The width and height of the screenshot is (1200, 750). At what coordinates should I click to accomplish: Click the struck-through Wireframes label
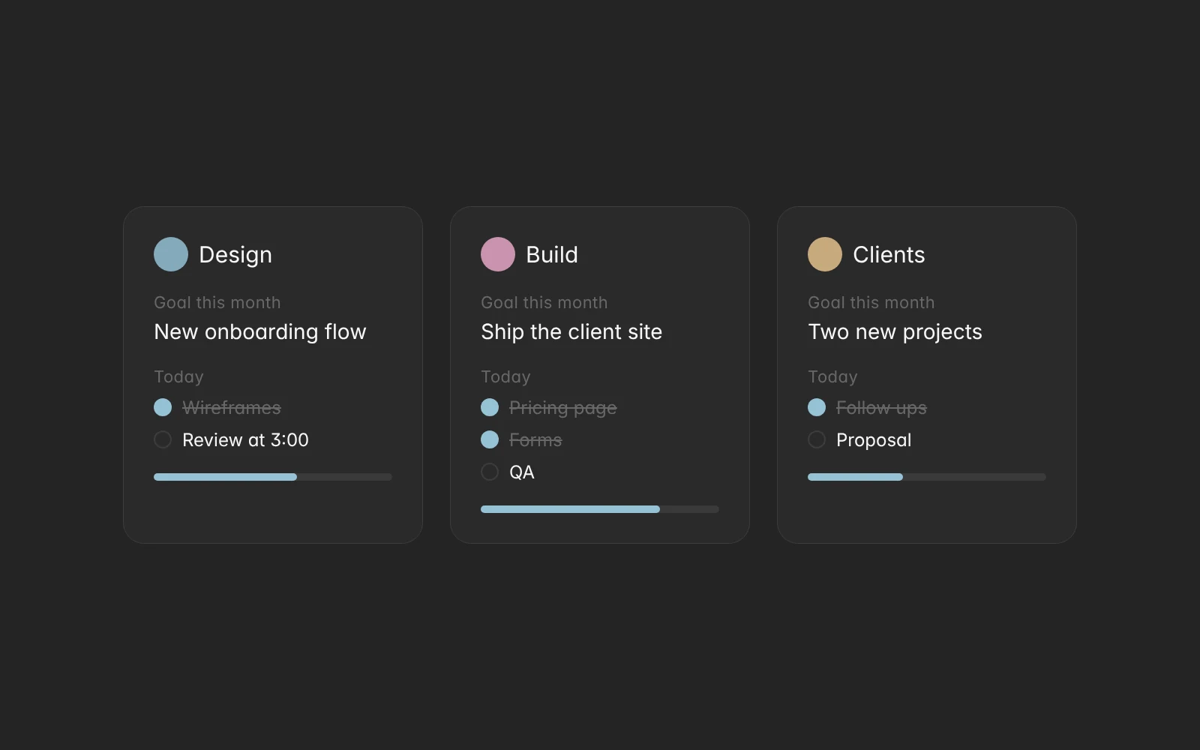click(232, 408)
